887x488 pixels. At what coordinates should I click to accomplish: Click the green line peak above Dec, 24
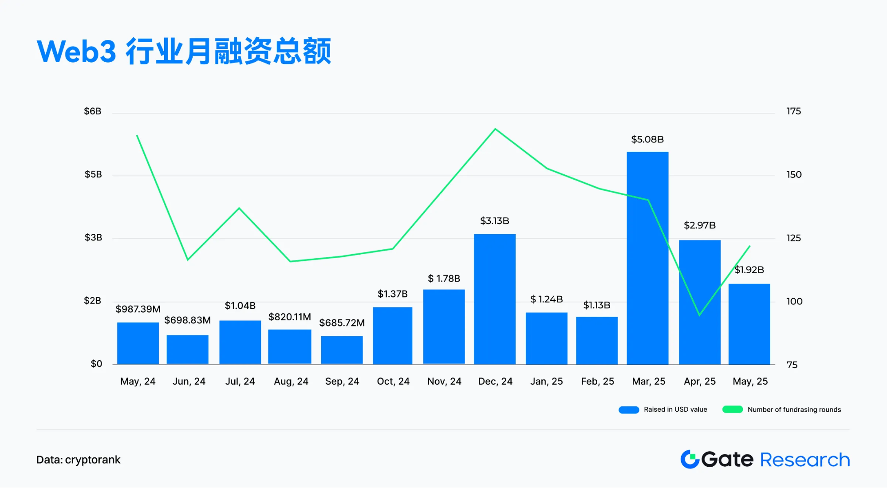[495, 129]
